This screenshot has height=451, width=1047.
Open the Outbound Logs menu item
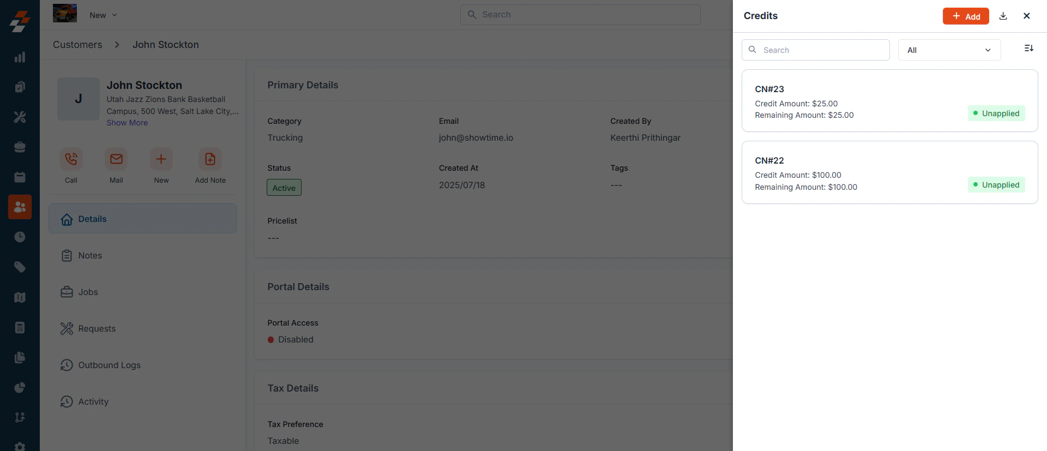142,365
